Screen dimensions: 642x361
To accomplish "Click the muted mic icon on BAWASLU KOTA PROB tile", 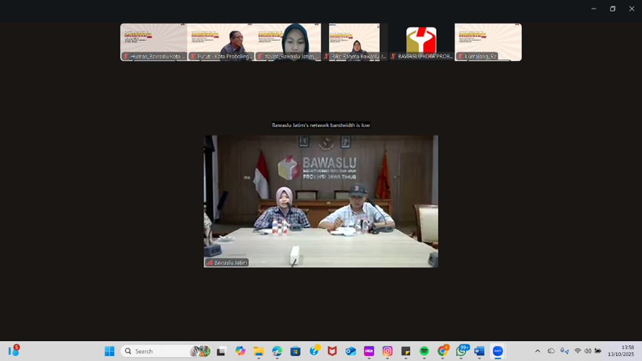I will pos(393,57).
